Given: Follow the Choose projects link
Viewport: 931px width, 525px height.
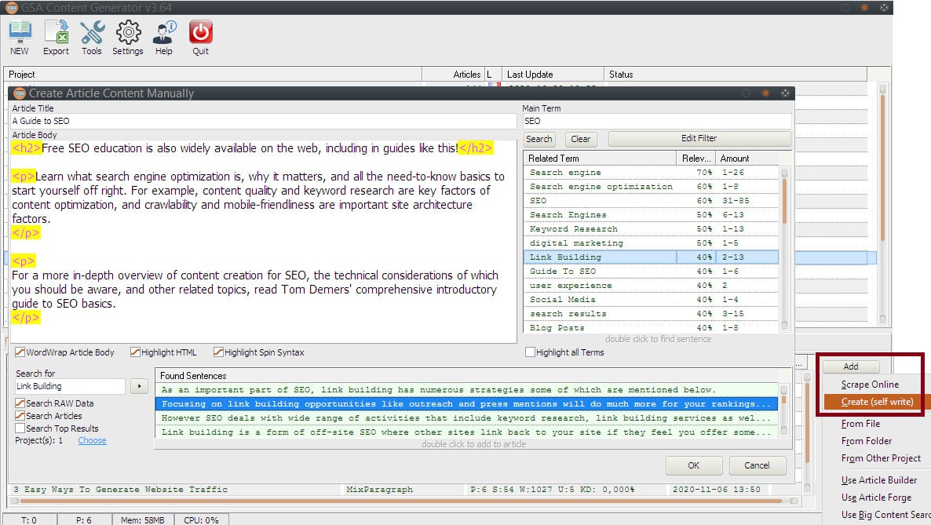Looking at the screenshot, I should tap(92, 441).
